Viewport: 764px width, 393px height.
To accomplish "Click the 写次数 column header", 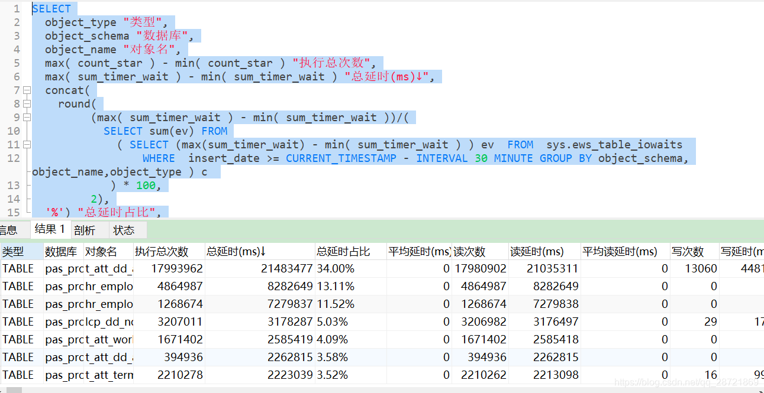I will coord(694,251).
